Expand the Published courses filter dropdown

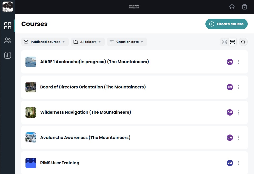click(x=45, y=42)
